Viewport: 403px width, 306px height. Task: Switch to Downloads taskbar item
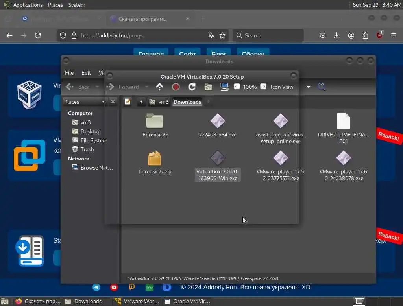click(x=83, y=301)
